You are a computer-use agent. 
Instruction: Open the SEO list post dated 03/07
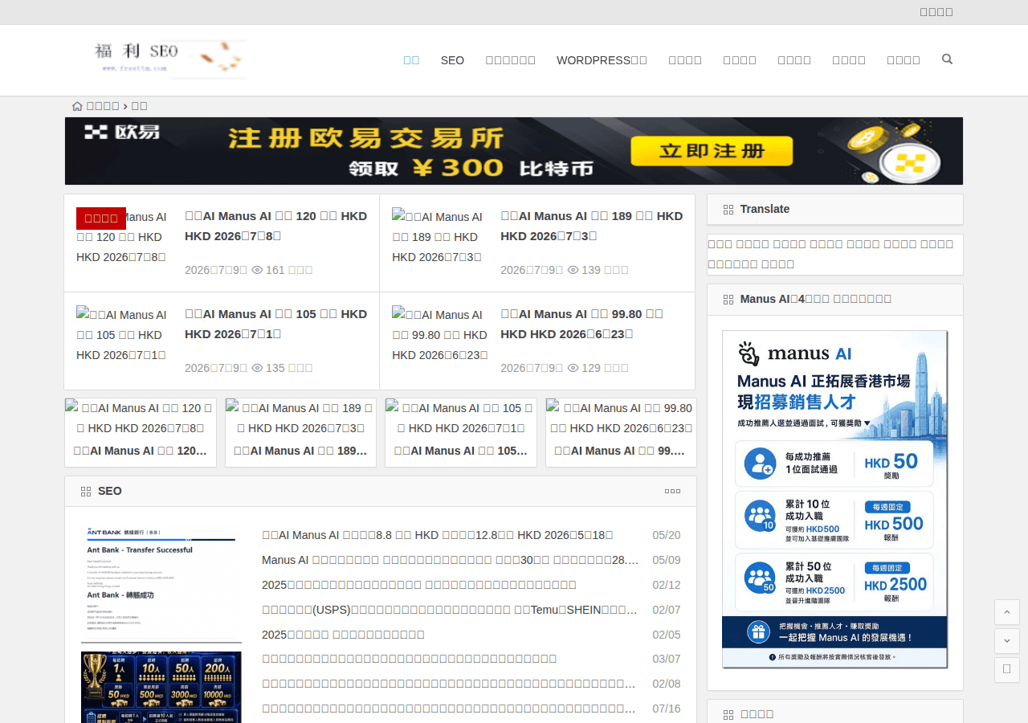[x=409, y=659]
